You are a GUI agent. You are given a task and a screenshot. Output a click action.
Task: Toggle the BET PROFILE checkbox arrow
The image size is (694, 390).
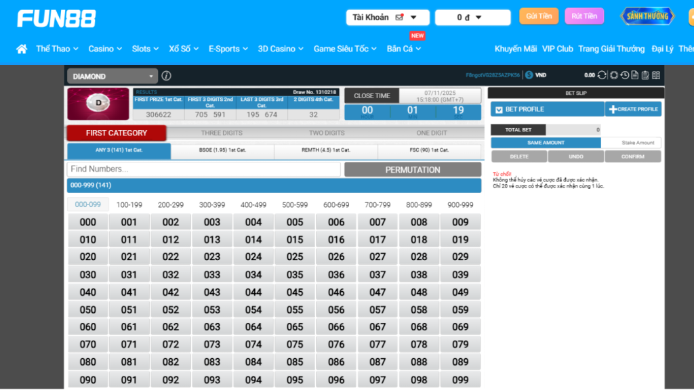(x=499, y=110)
